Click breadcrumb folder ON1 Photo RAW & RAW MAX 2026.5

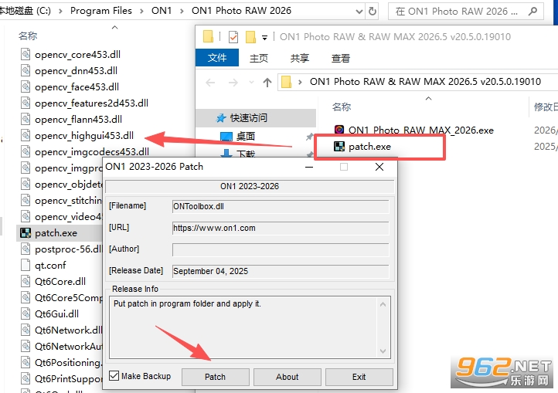click(425, 81)
